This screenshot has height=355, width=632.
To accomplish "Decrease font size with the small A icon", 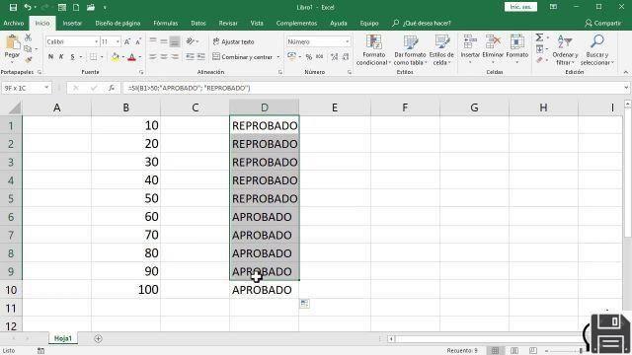I will click(138, 41).
